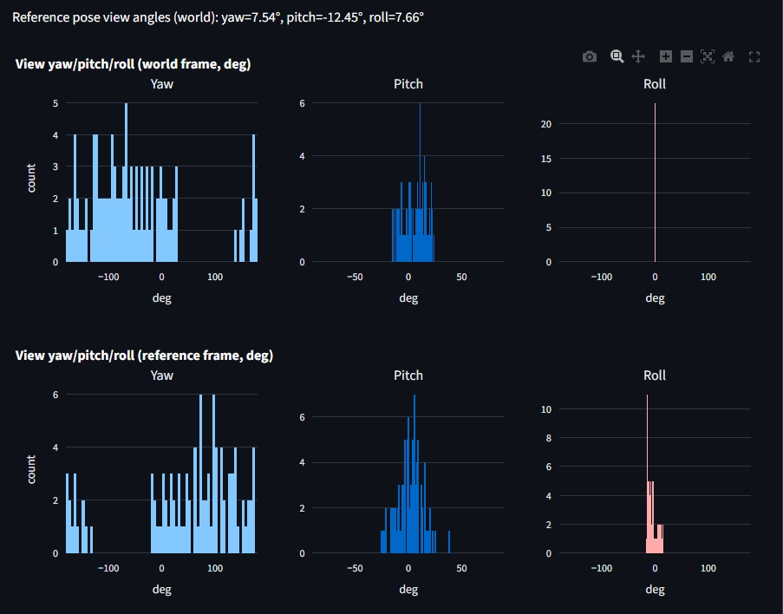Click the 'View yaw/pitch/roll (reference frame, deg)' heading

144,356
